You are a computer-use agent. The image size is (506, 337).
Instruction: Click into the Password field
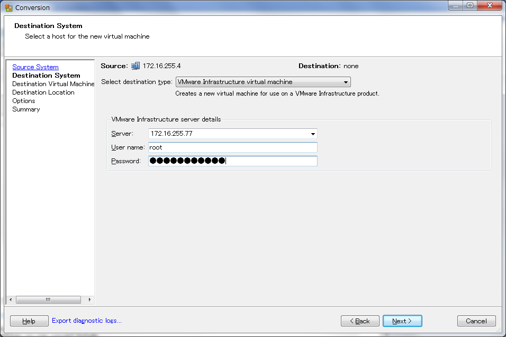[x=233, y=161]
